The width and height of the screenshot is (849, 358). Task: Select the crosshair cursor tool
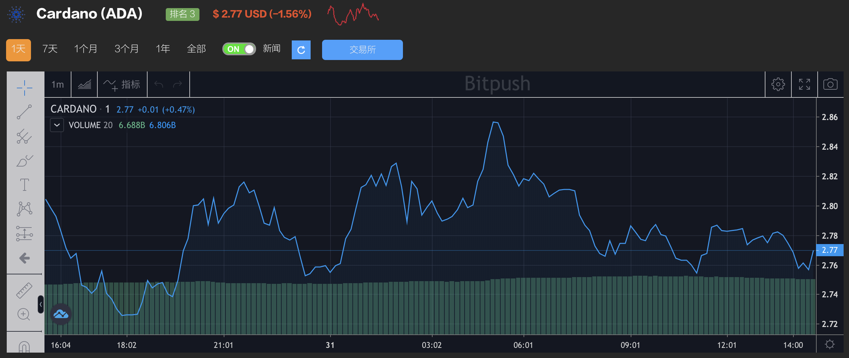pyautogui.click(x=24, y=88)
